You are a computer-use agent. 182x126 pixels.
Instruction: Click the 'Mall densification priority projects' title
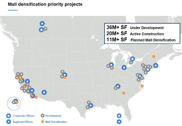[x=45, y=4]
